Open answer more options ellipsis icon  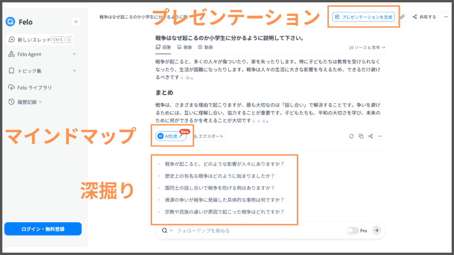pos(380,136)
